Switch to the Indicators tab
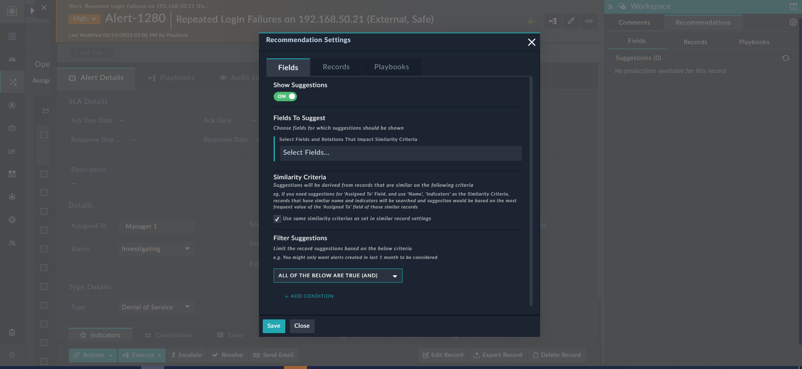The height and width of the screenshot is (369, 802). pyautogui.click(x=100, y=335)
